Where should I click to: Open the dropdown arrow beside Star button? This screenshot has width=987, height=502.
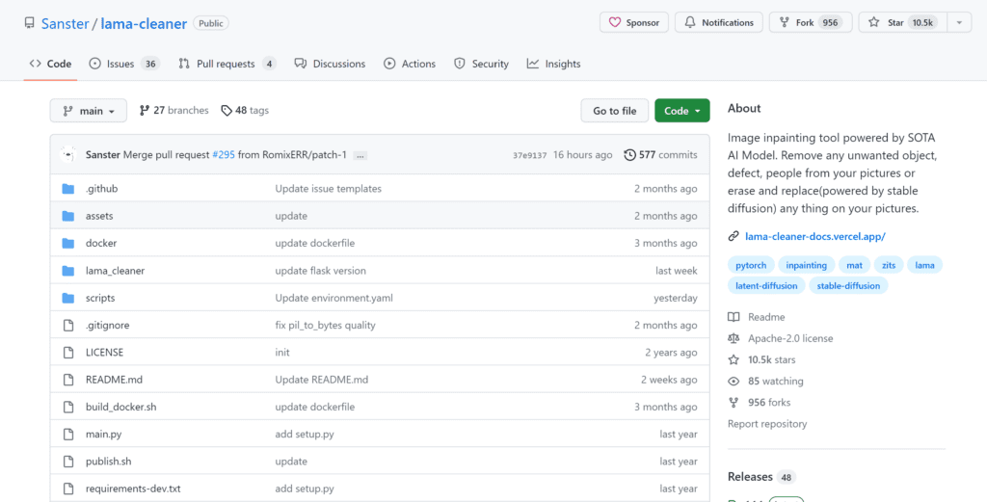[x=959, y=23]
